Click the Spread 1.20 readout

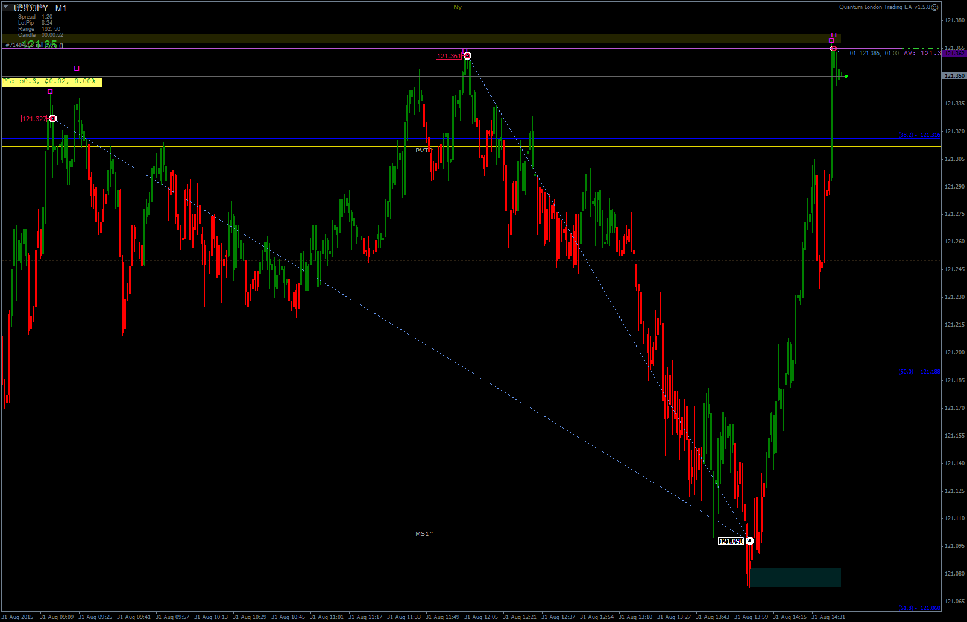[x=36, y=17]
